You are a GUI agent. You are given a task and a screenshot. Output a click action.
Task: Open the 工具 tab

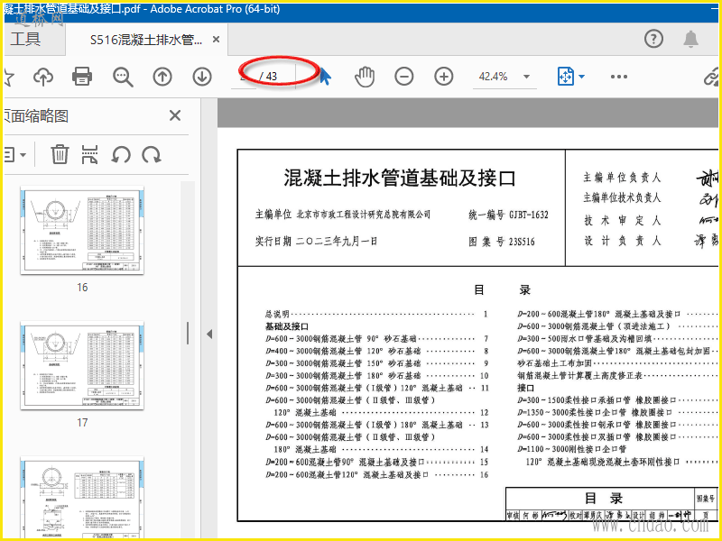tap(26, 39)
